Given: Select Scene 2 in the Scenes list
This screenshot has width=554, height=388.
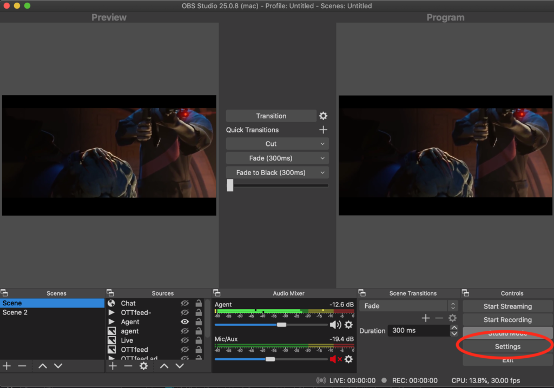Looking at the screenshot, I should (52, 312).
